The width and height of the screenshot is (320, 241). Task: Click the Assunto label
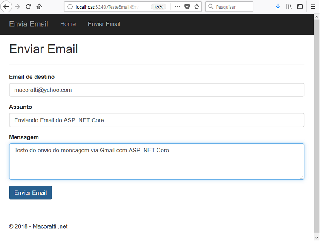(x=20, y=107)
